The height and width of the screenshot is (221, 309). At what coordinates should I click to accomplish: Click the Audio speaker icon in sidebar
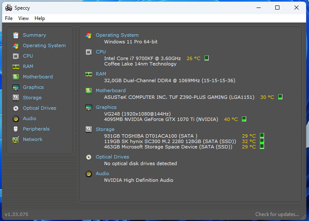point(16,118)
